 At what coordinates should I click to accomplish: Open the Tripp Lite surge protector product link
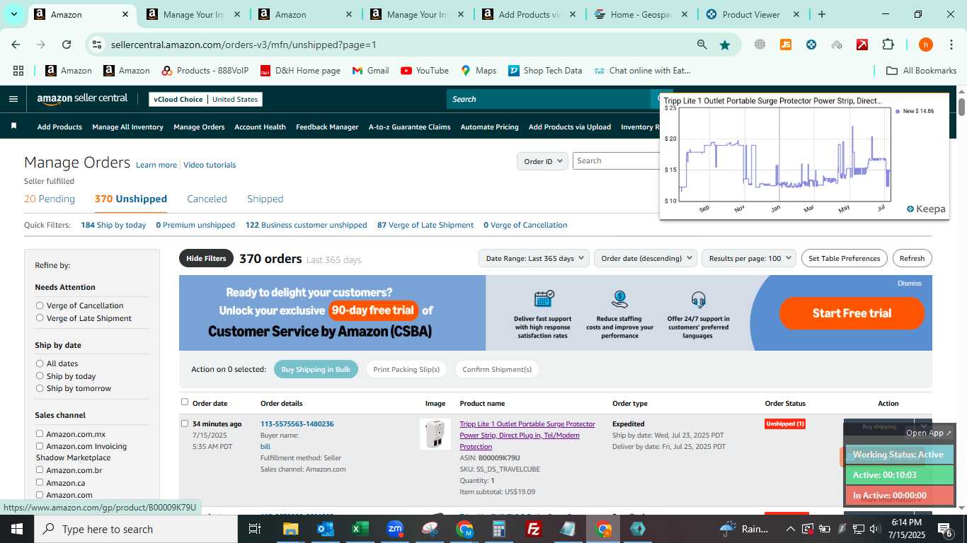527,435
